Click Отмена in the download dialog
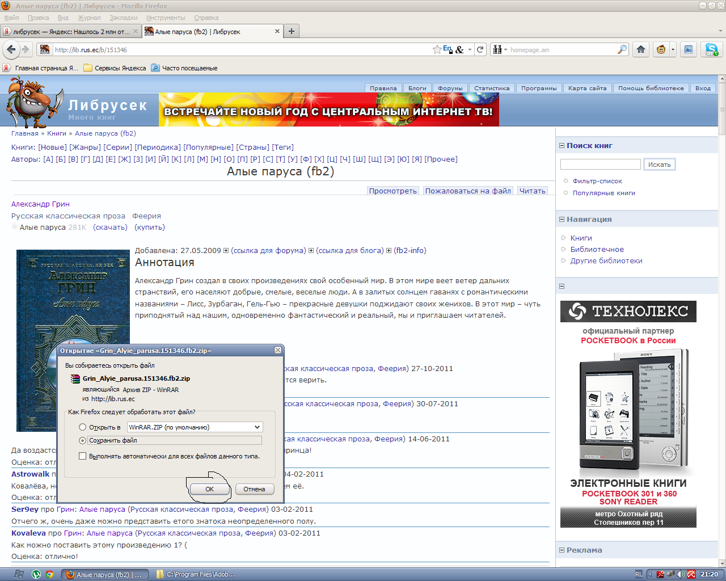The height and width of the screenshot is (581, 726). click(254, 489)
